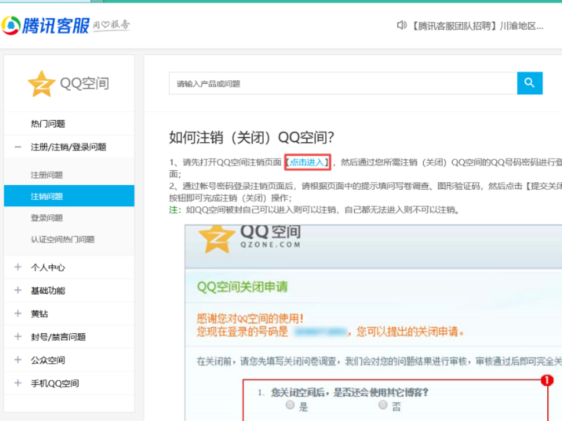Image resolution: width=562 pixels, height=421 pixels.
Task: Click the 黄钻 category label
Action: click(x=40, y=314)
